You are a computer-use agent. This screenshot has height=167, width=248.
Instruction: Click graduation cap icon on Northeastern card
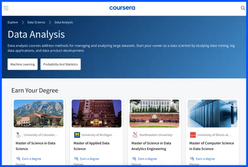click(x=134, y=158)
